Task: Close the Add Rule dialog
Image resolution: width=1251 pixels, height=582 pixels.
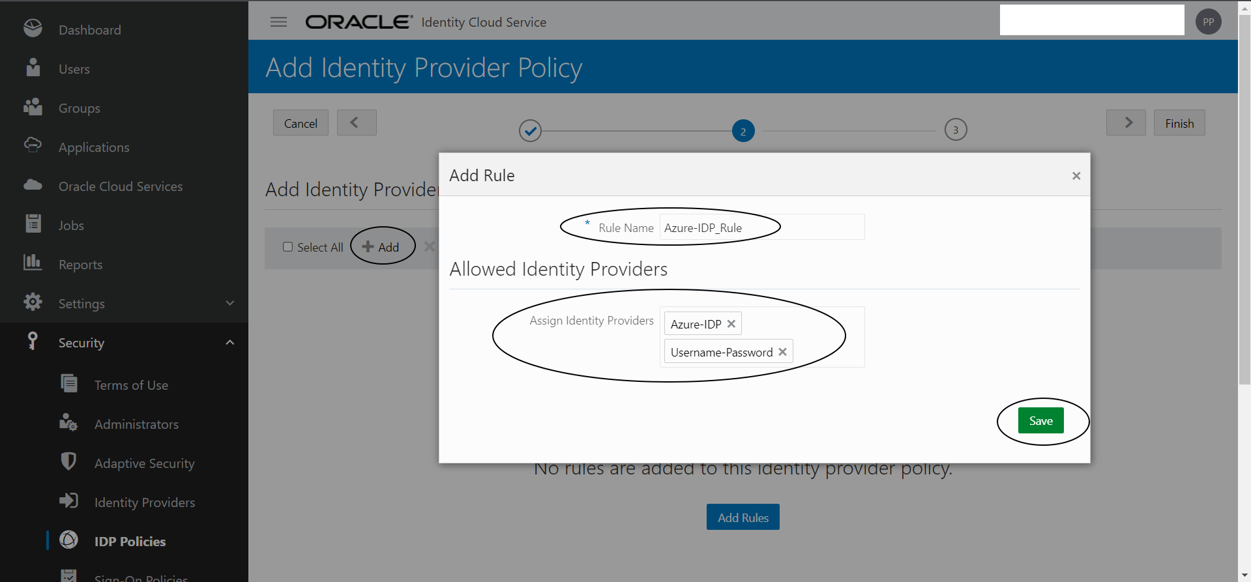Action: click(x=1076, y=176)
